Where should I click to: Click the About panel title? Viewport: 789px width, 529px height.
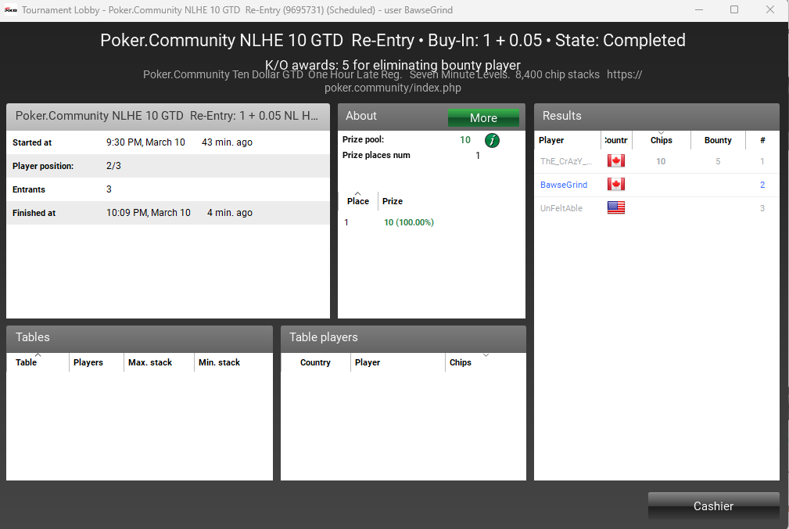pyautogui.click(x=360, y=116)
